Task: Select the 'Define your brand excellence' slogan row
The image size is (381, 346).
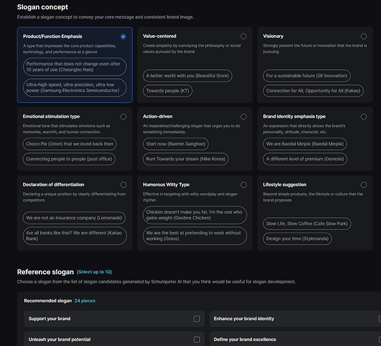Action: [x=295, y=339]
